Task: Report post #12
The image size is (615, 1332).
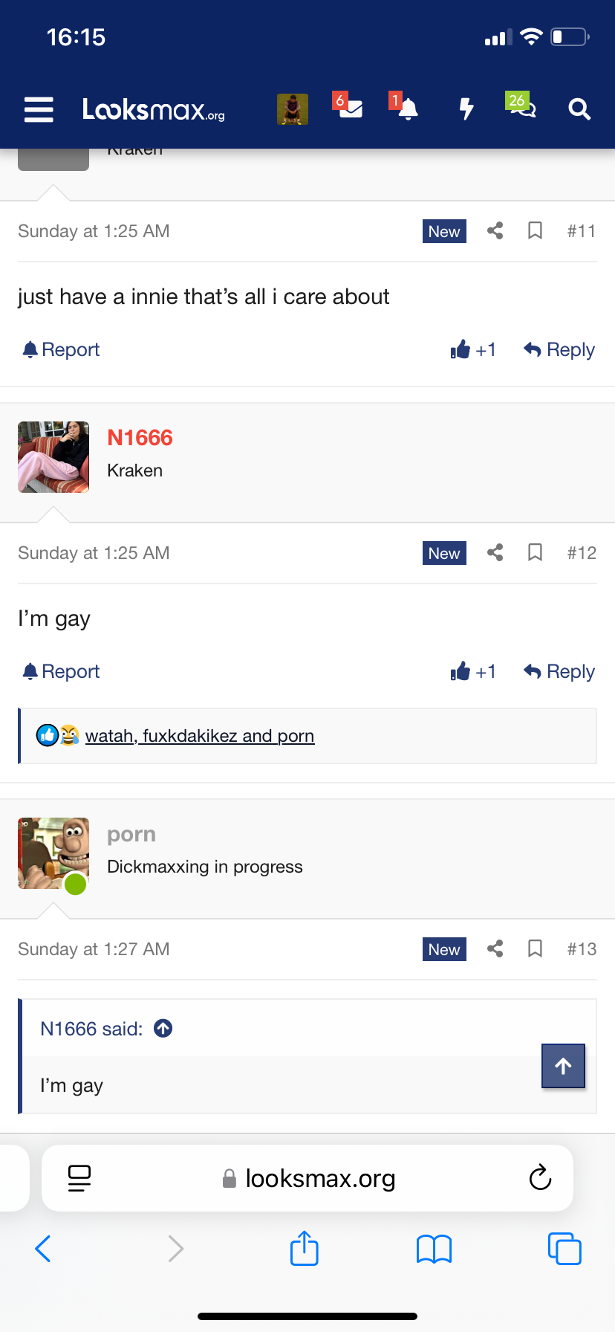Action: click(62, 672)
